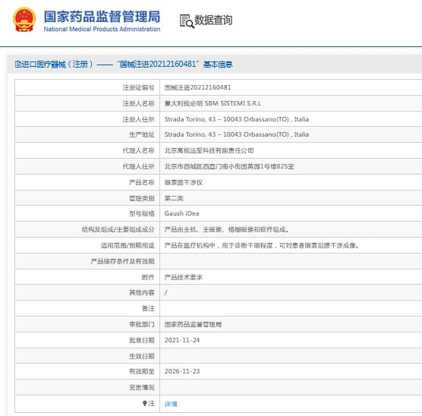Click attachment value 产品技术要求
Image resolution: width=422 pixels, height=416 pixels.
[x=183, y=277]
